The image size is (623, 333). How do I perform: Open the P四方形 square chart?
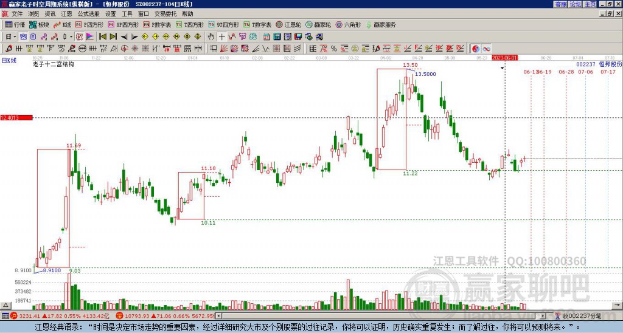tap(89, 24)
